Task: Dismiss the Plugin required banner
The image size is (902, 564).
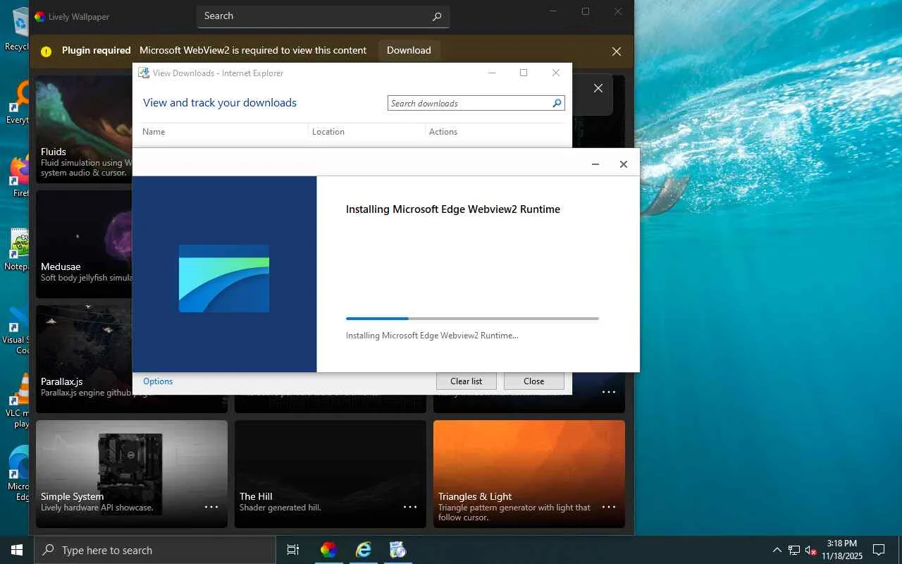Action: pyautogui.click(x=617, y=51)
